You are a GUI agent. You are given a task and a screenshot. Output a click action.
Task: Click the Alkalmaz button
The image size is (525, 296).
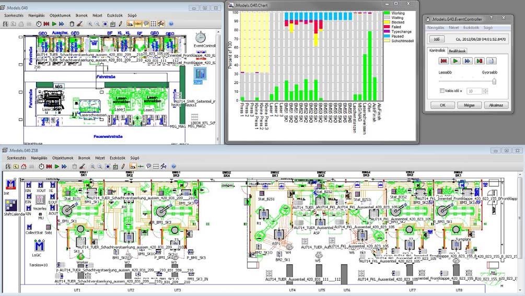(496, 105)
